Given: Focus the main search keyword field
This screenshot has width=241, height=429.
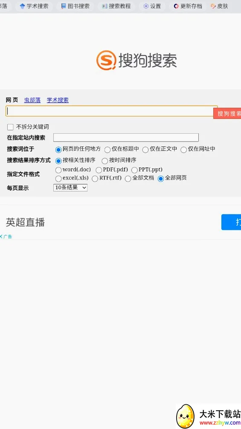Looking at the screenshot, I should 111,111.
